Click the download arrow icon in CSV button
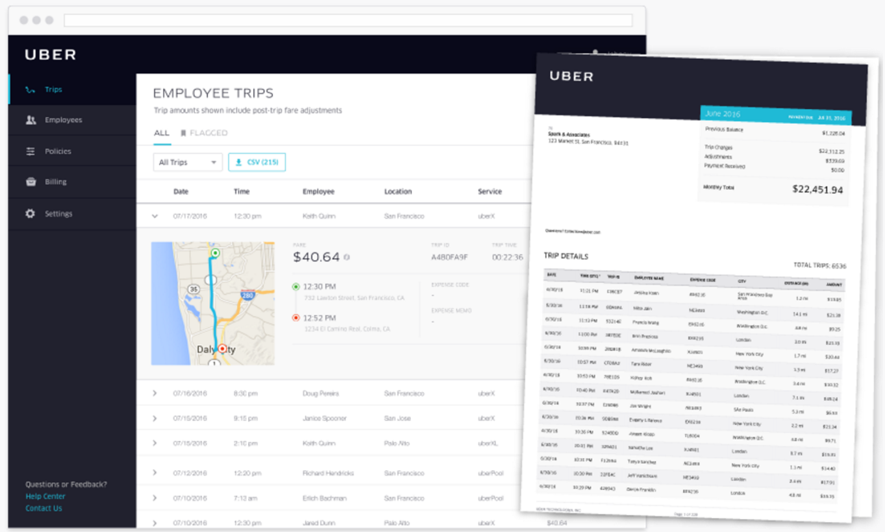Screen dimensions: 885x532 click(x=238, y=162)
